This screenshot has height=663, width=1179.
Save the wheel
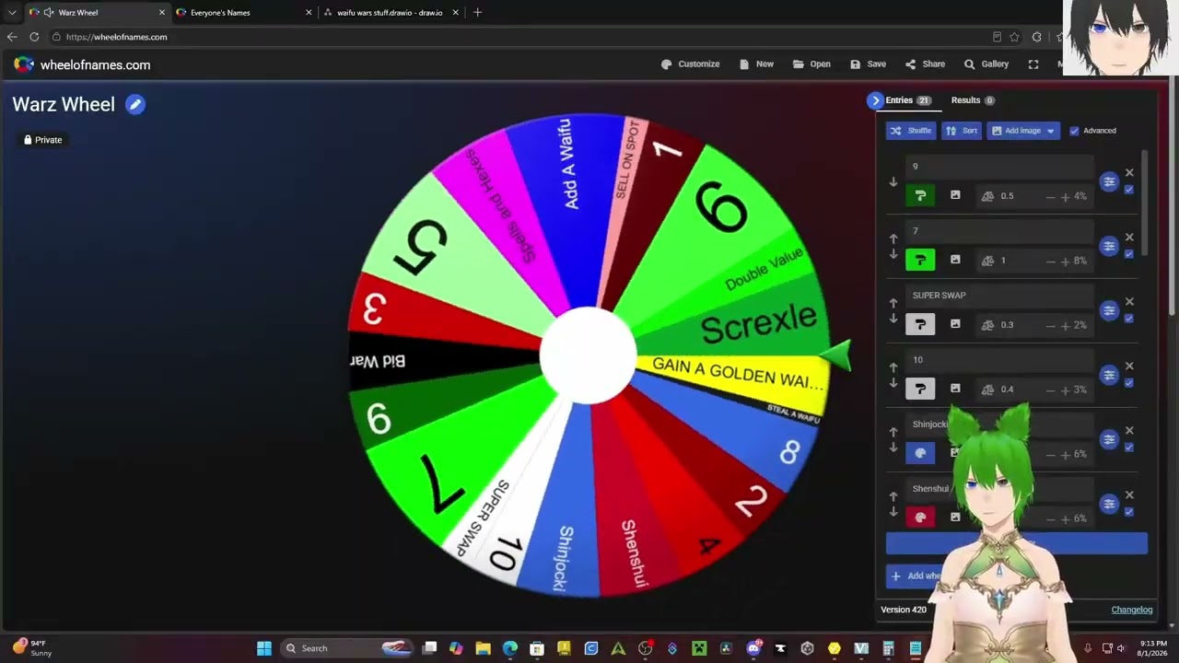(x=868, y=64)
